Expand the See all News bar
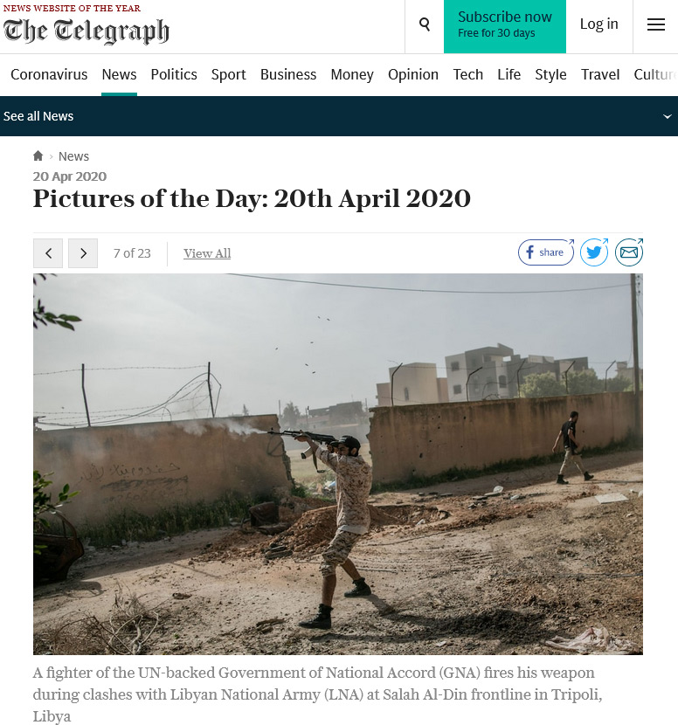 339,116
